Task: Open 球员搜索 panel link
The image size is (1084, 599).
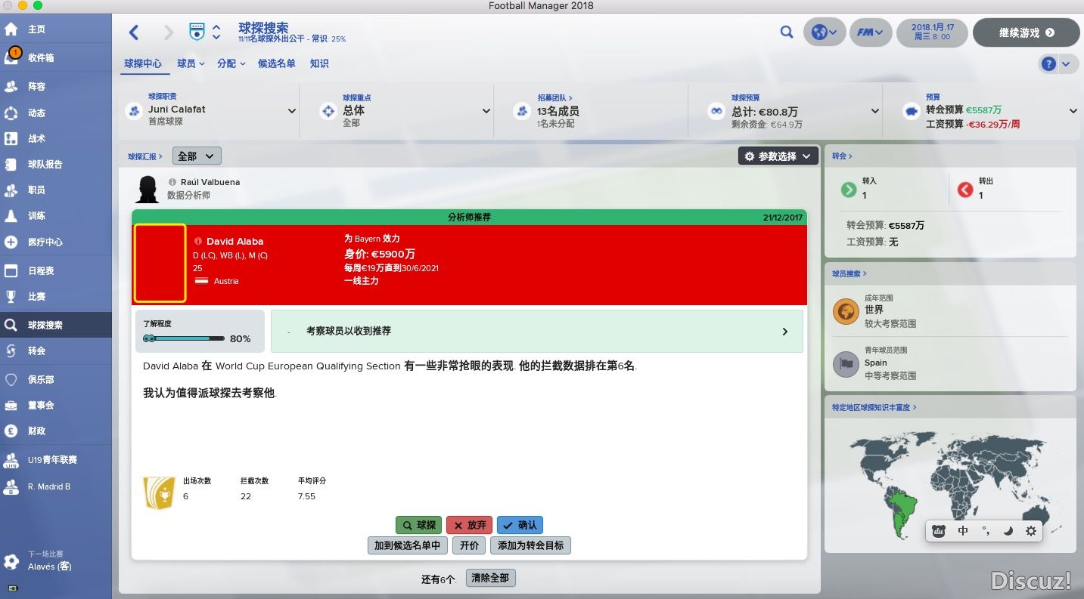Action: coord(849,273)
